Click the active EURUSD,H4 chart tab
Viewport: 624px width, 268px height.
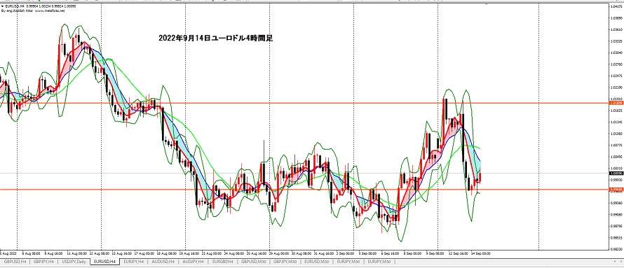104,262
